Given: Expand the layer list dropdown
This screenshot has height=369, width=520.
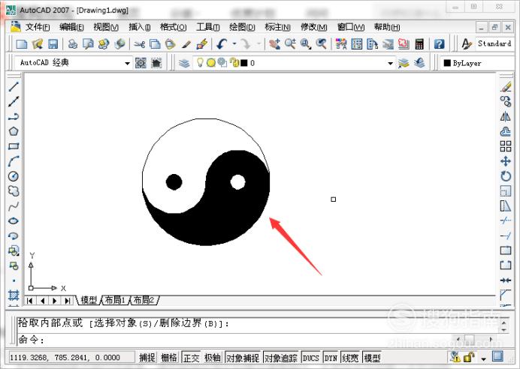Looking at the screenshot, I should (390, 63).
